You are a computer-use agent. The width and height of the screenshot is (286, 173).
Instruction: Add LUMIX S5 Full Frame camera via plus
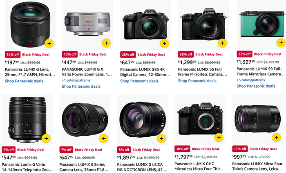coord(222,43)
